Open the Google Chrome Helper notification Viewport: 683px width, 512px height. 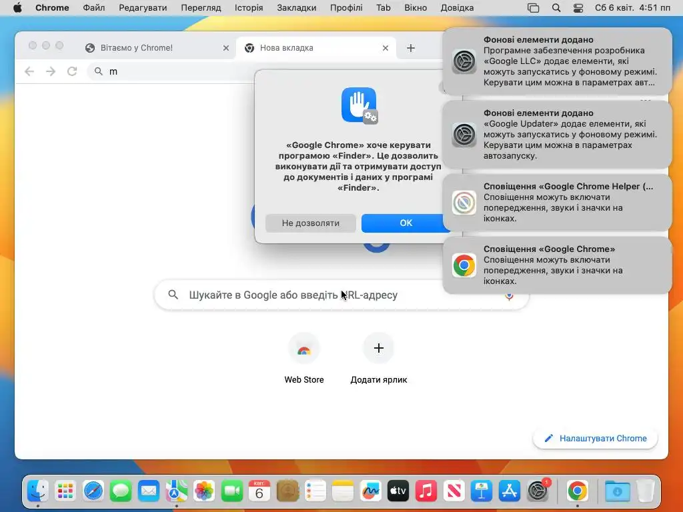(x=557, y=203)
